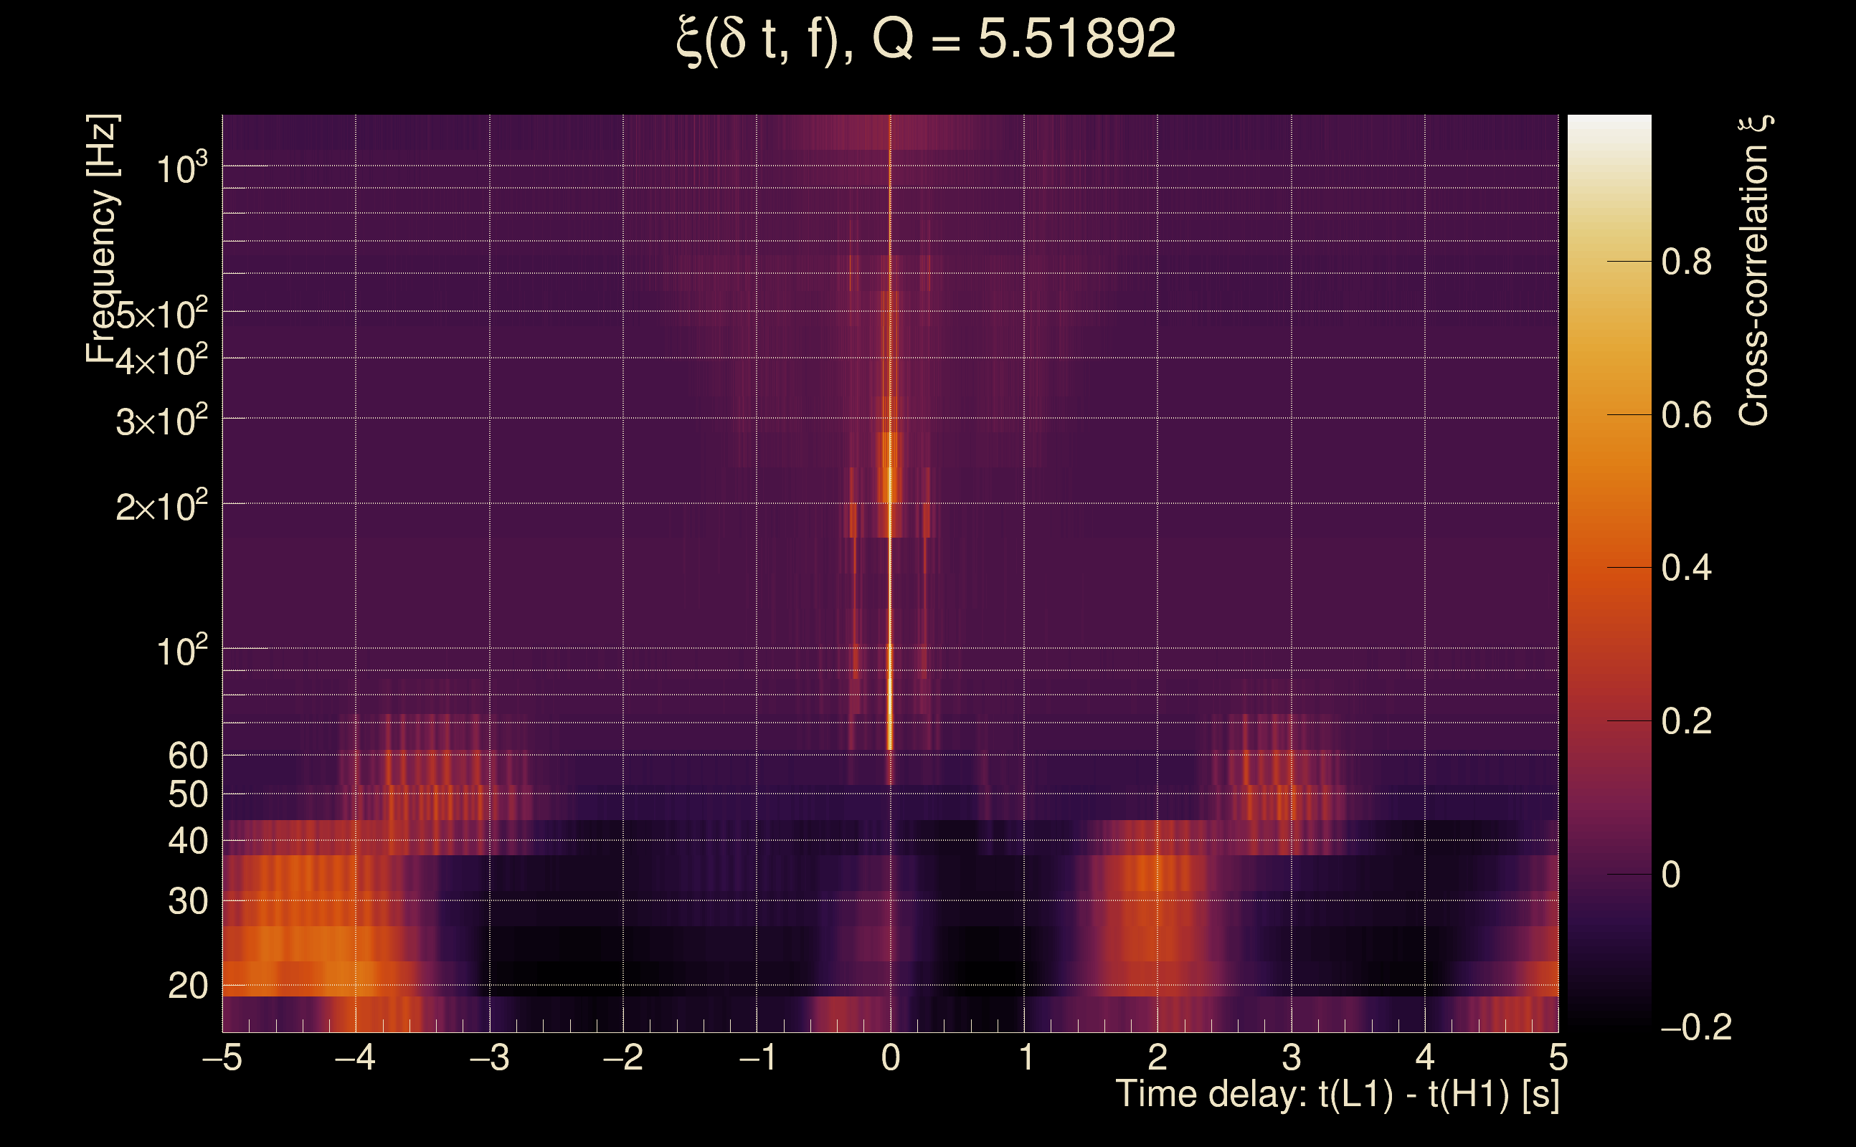Click the 0.6 tick on the colorbar
The height and width of the screenshot is (1147, 1856).
[1686, 416]
